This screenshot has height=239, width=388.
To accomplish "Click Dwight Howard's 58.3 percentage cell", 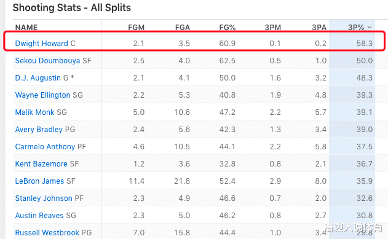I will [x=364, y=44].
